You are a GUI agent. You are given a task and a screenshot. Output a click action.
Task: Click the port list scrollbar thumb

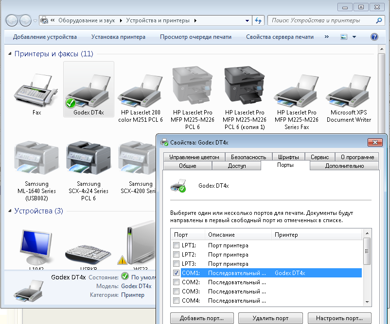367,251
